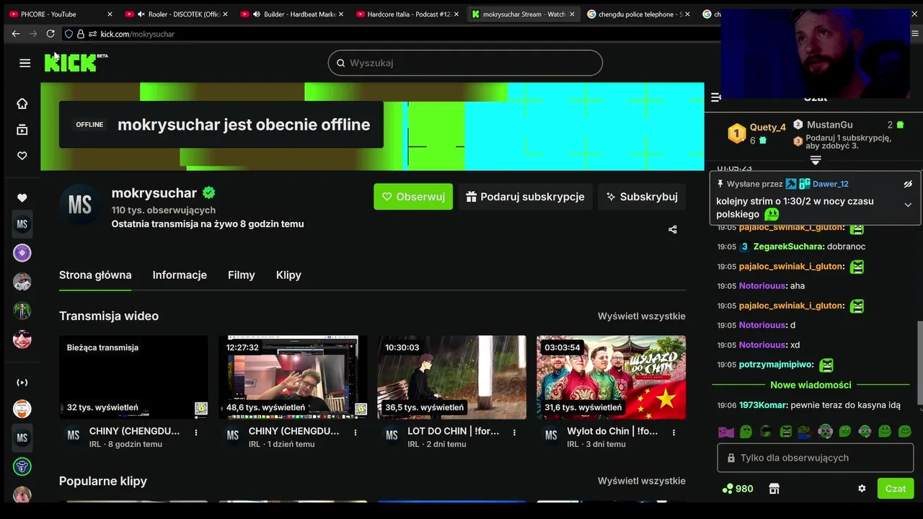Screen dimensions: 923x519
Task: Click Nowe wiadomości divider link in chat
Action: tap(811, 385)
